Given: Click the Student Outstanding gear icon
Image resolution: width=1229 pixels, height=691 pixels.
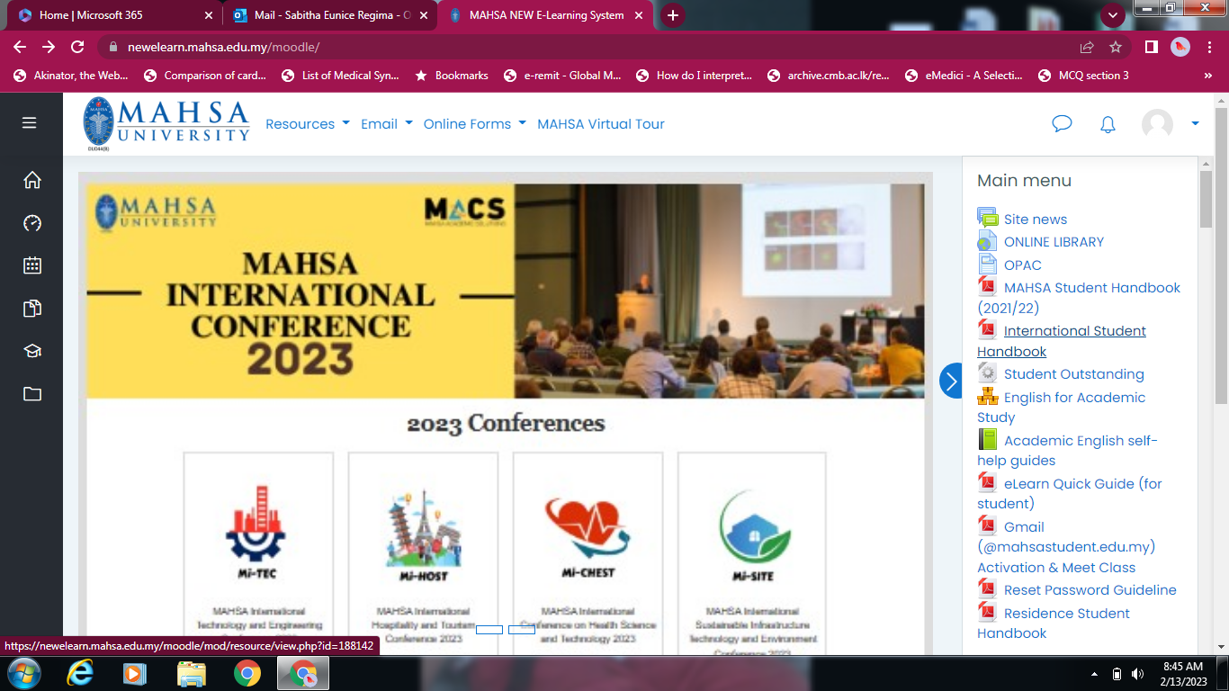Looking at the screenshot, I should click(x=988, y=373).
